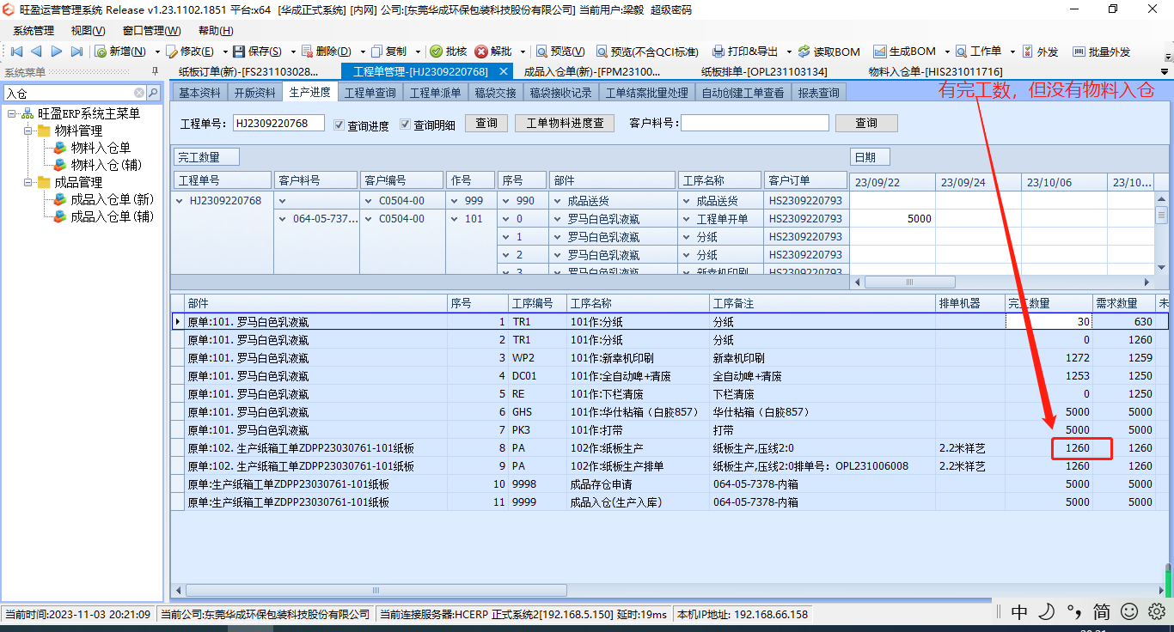Open dropdown arrow next to 解批

[x=522, y=52]
